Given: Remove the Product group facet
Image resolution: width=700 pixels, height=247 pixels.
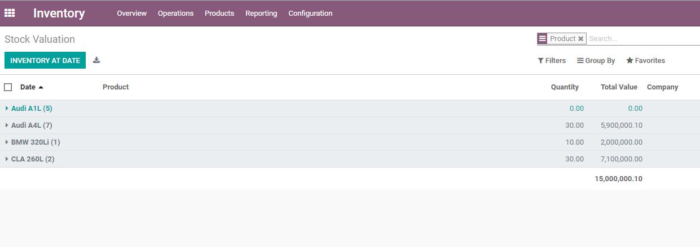Looking at the screenshot, I should point(580,39).
